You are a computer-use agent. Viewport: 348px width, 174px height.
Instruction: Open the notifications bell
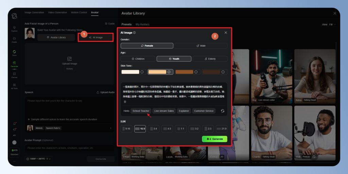pos(14,124)
